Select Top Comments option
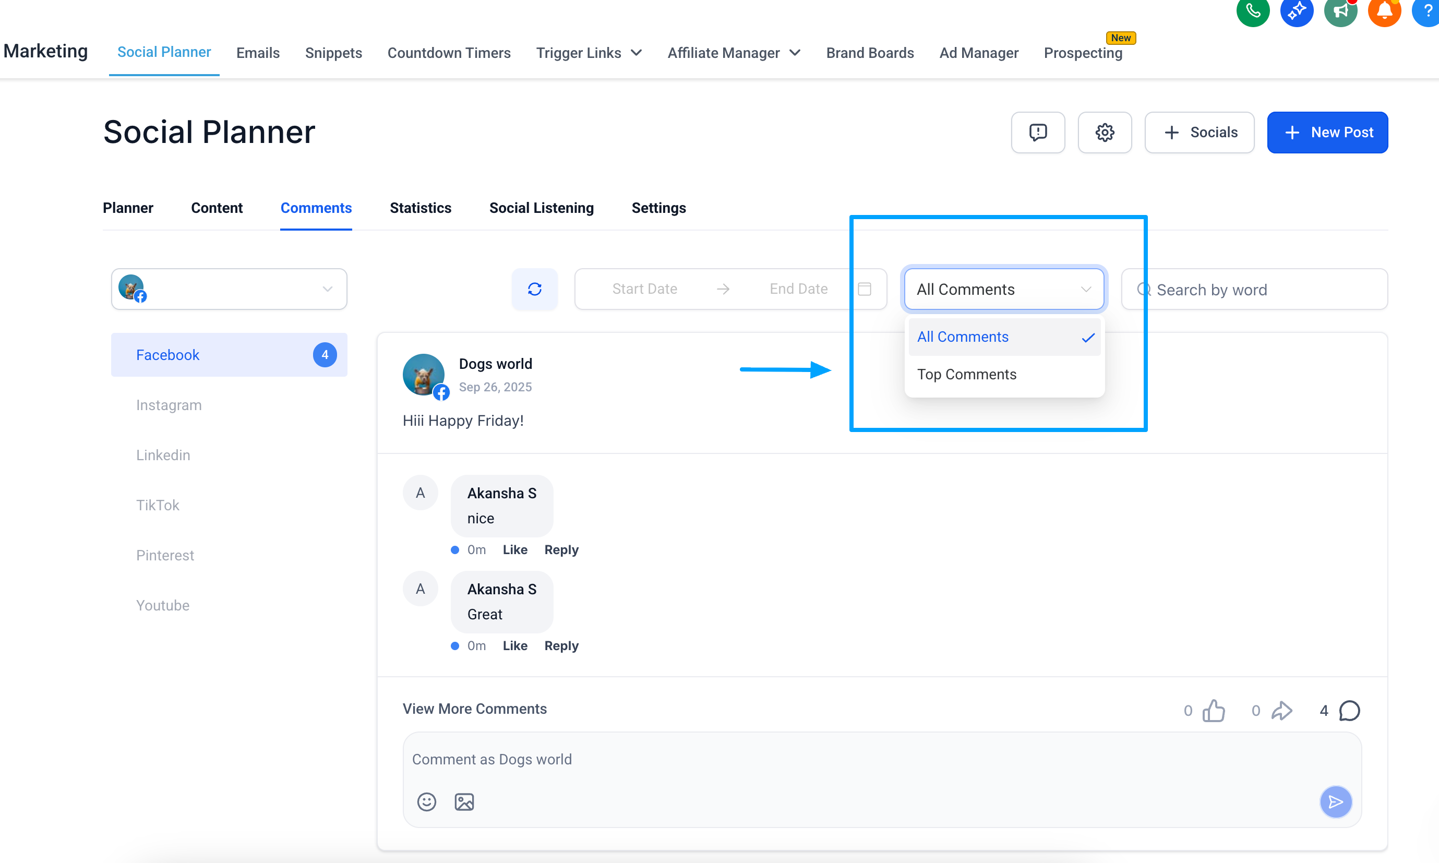Image resolution: width=1439 pixels, height=863 pixels. 967,375
